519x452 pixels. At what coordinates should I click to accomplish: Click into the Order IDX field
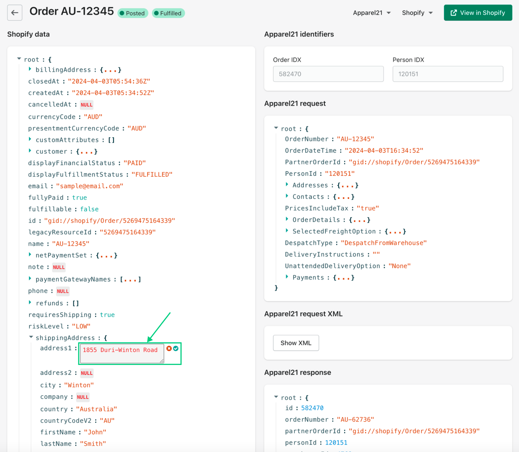pyautogui.click(x=328, y=74)
